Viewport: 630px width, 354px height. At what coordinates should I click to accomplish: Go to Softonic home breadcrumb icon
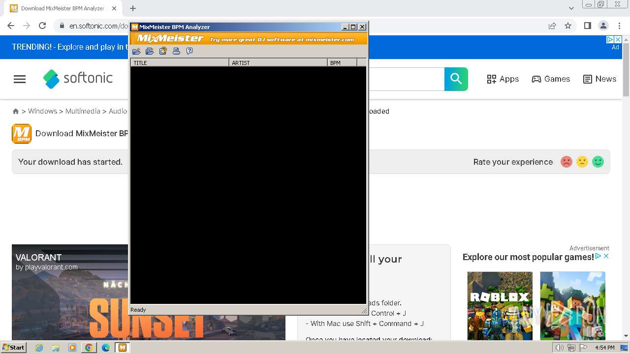pyautogui.click(x=16, y=112)
